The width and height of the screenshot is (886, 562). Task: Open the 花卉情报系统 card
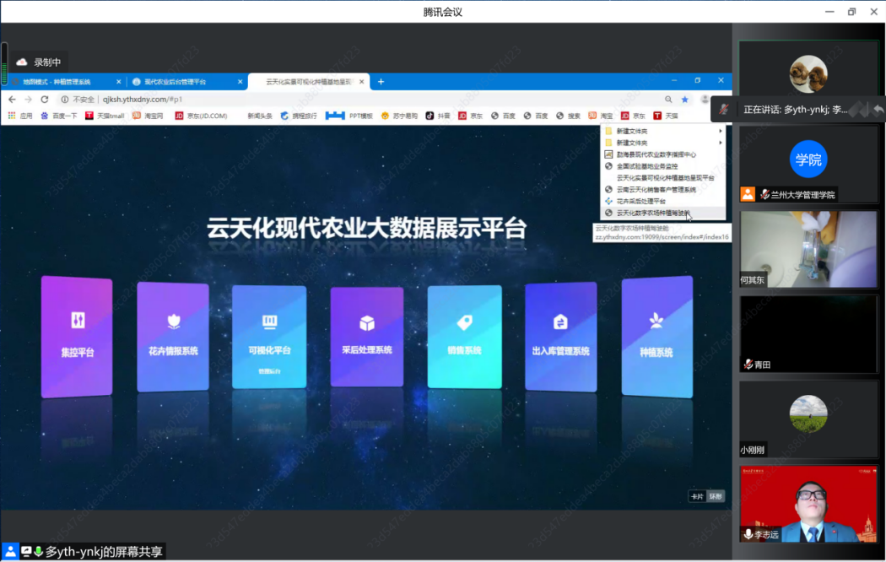tap(173, 336)
